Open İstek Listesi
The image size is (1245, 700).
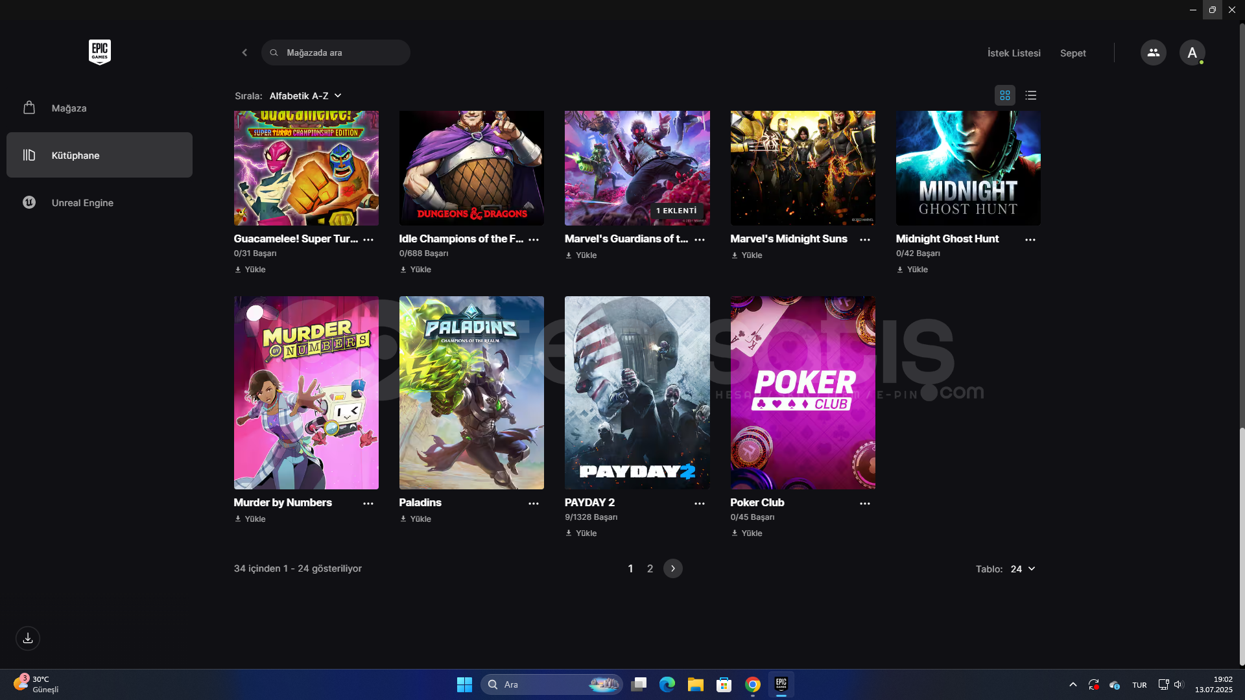tap(1014, 53)
